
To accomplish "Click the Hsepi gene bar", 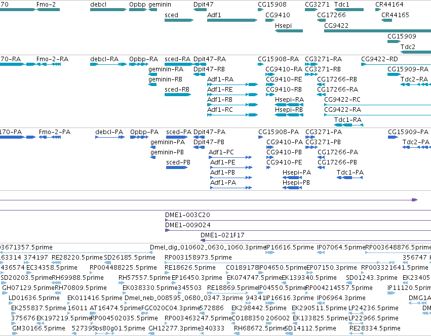I will click(x=289, y=31).
